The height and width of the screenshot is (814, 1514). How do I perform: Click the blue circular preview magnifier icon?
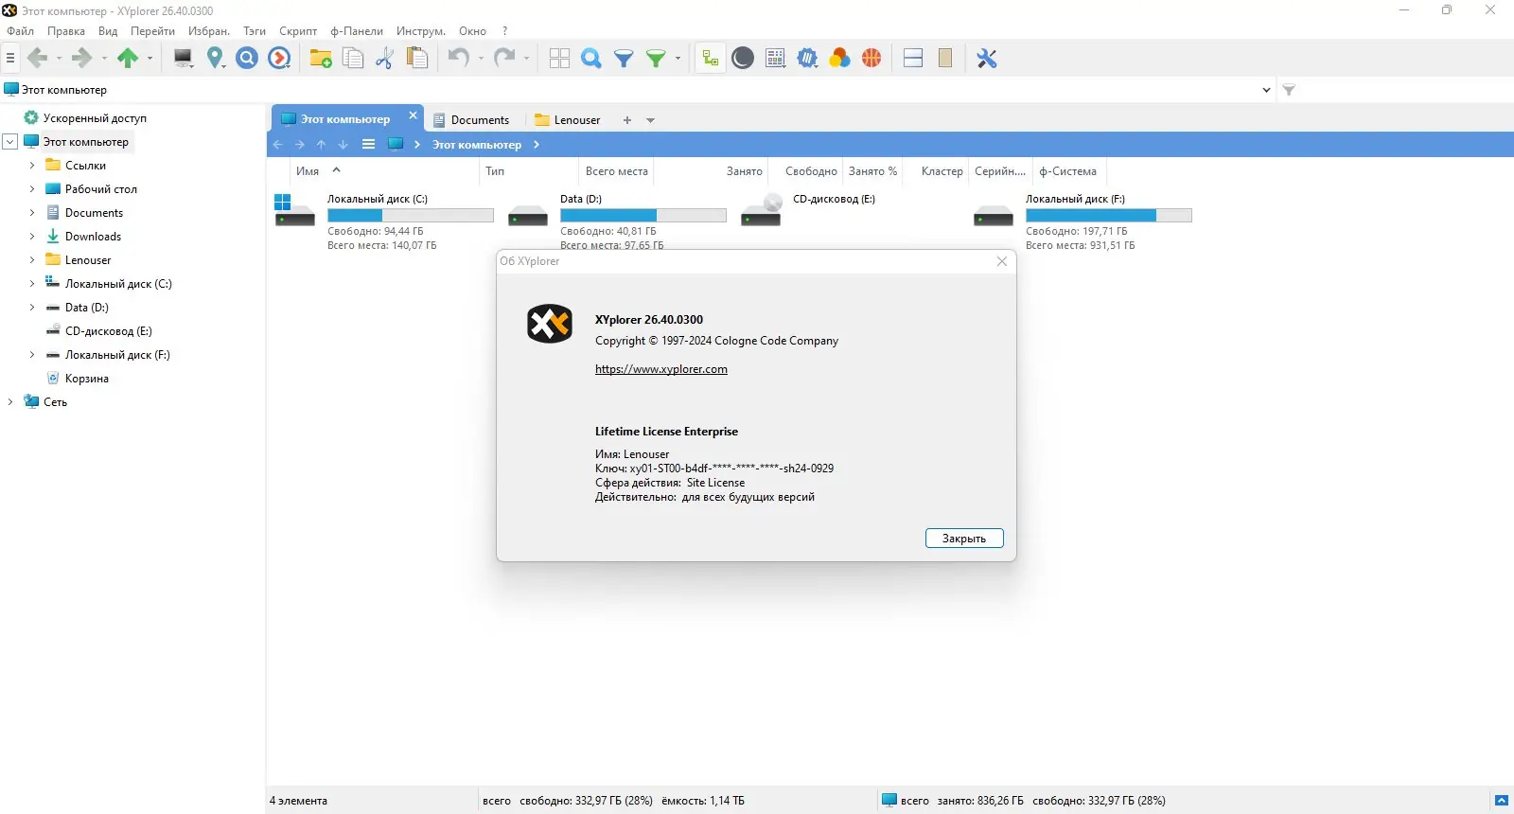(247, 59)
